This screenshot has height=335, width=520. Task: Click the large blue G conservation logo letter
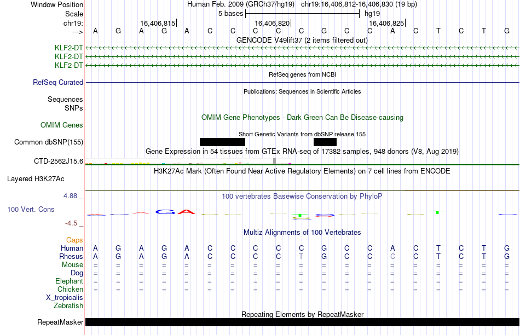[165, 212]
